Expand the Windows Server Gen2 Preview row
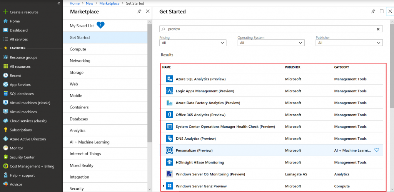394x192 pixels. click(x=163, y=186)
